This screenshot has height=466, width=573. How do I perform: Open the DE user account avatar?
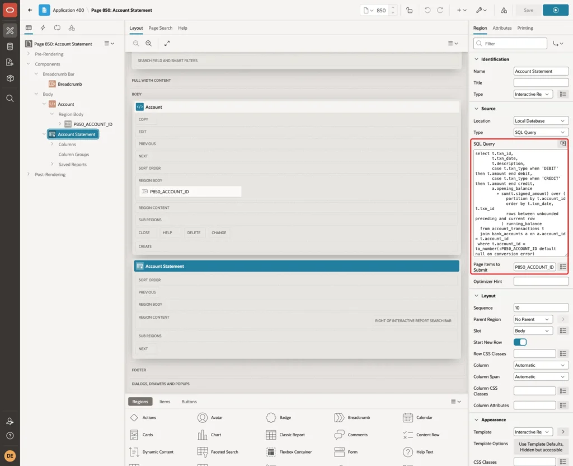click(x=10, y=455)
